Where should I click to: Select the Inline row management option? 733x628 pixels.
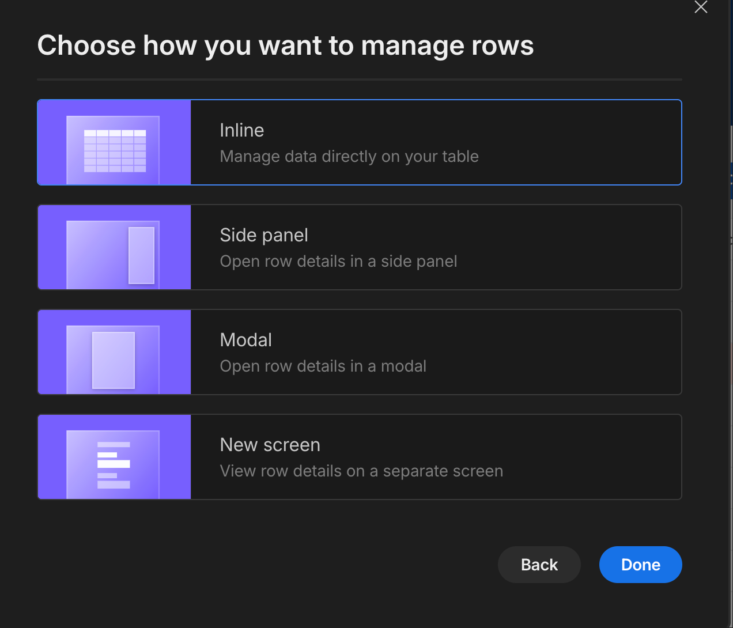360,142
